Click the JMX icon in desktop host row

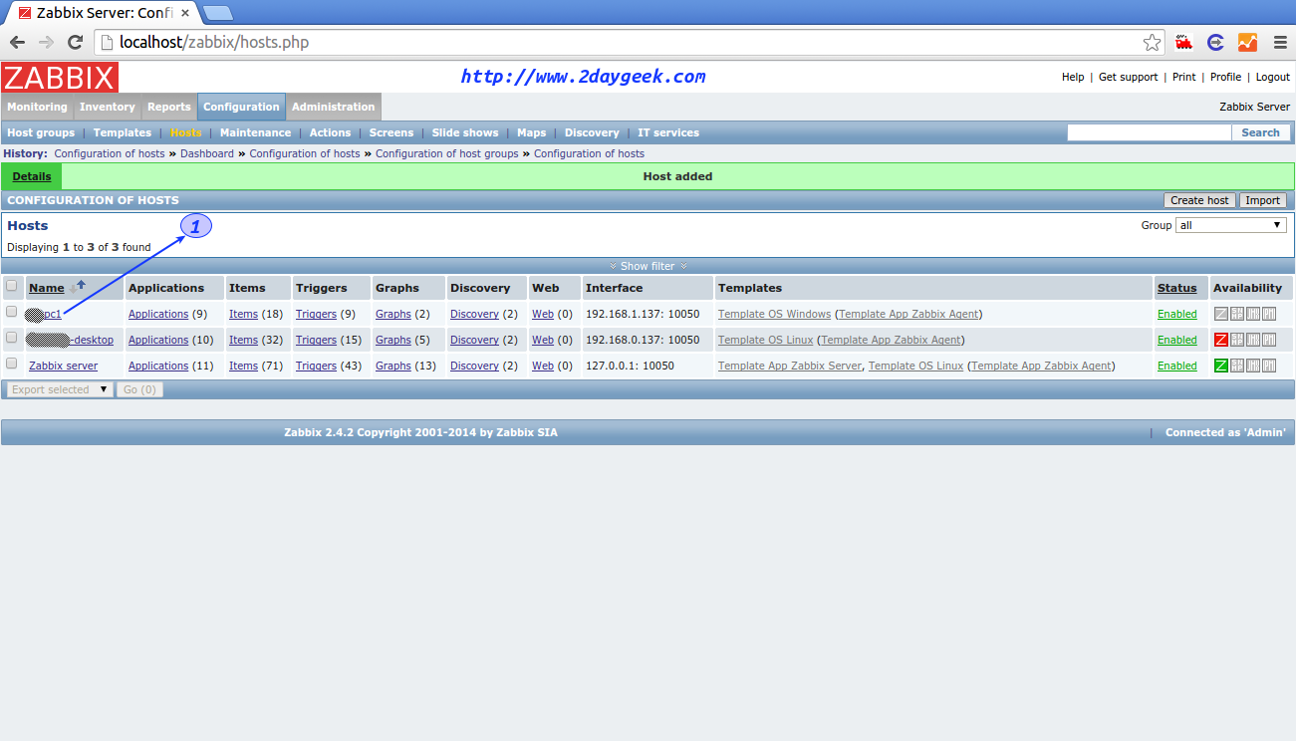tap(1253, 340)
